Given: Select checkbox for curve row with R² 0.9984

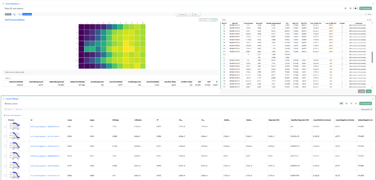Looking at the screenshot, I should [5, 136].
